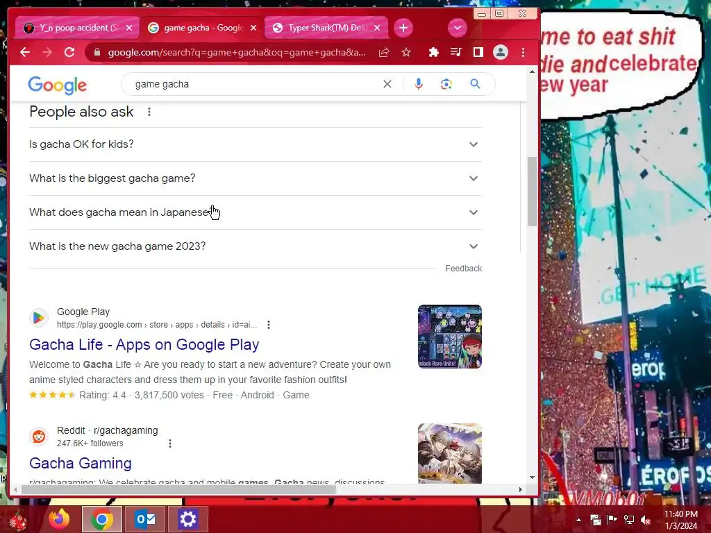Click the play.google.com URL breadcrumb
The image size is (711, 533).
(157, 325)
